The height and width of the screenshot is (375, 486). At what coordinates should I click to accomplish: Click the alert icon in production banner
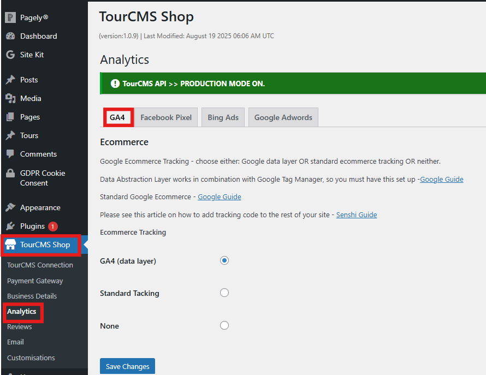[x=115, y=84]
